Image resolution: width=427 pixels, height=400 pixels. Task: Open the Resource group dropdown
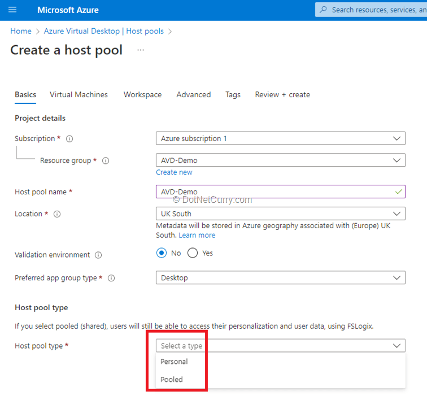(281, 160)
